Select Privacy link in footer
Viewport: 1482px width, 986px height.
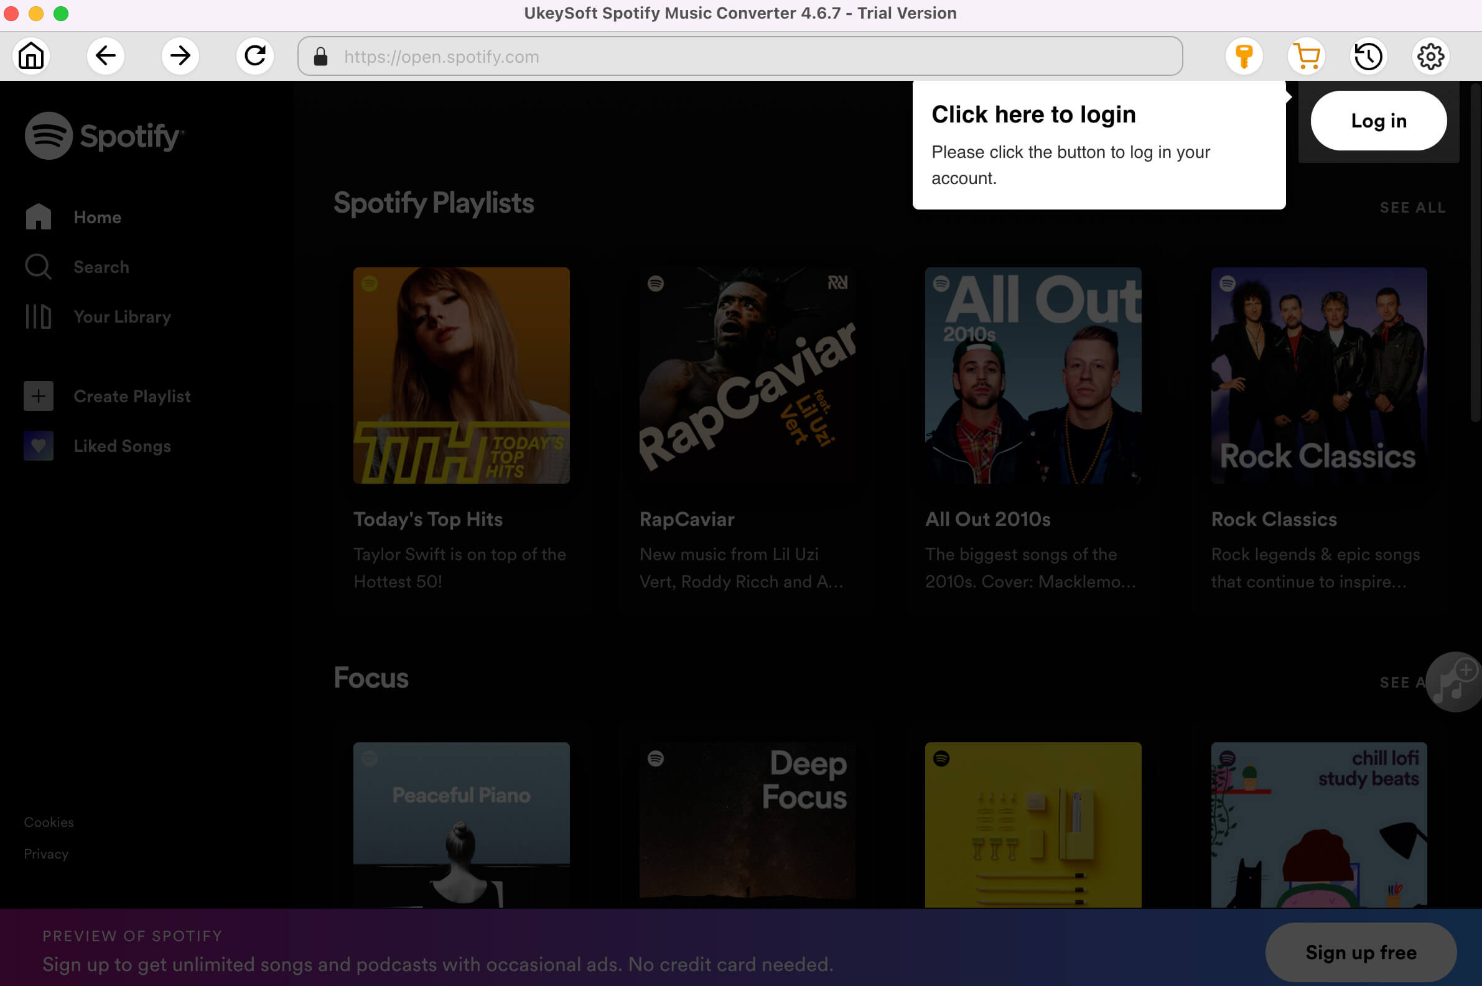tap(46, 853)
